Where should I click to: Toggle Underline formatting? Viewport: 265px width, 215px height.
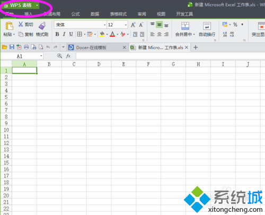pos(71,34)
